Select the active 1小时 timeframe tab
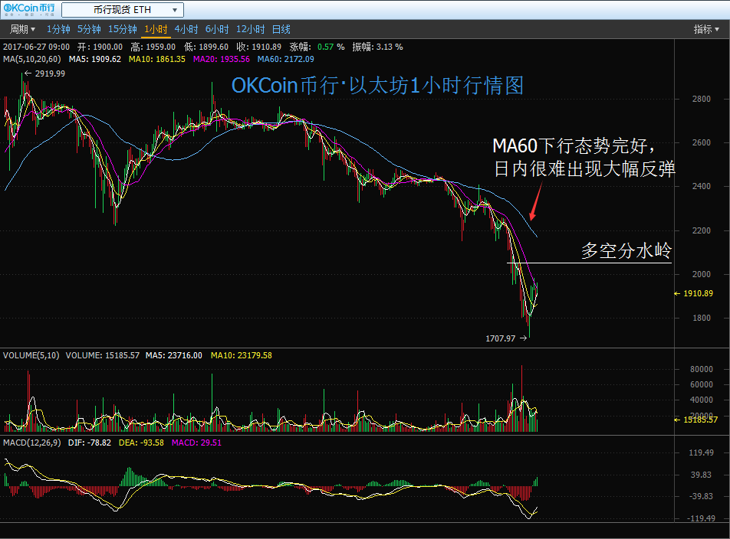 156,29
